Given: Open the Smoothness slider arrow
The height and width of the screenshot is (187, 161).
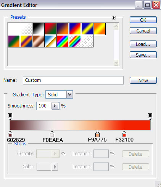Looking at the screenshot, I should [55, 106].
